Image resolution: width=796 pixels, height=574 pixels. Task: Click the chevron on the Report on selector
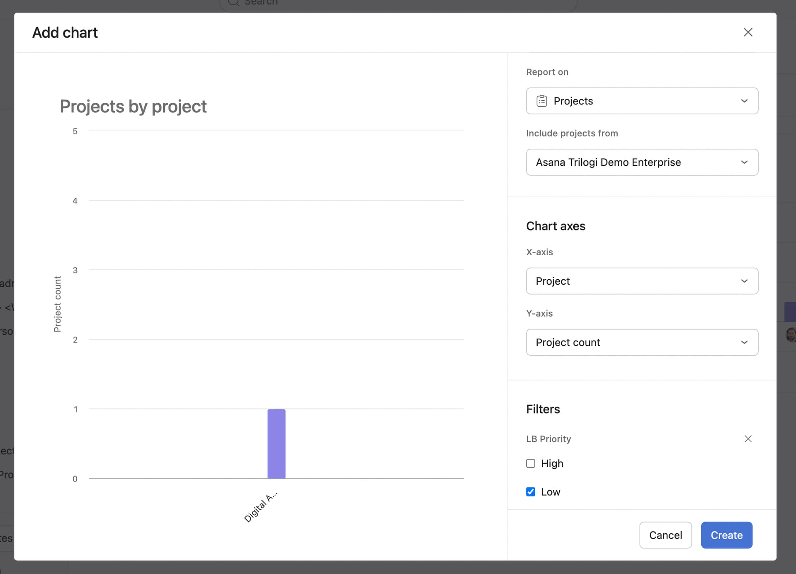[745, 101]
